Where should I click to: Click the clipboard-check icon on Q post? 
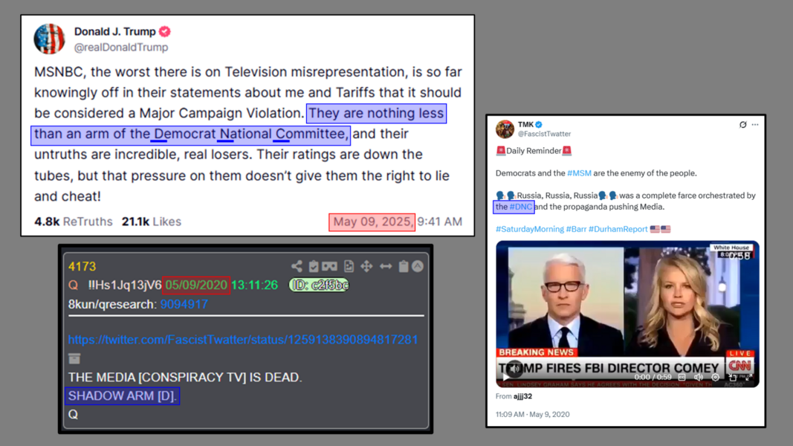(314, 266)
